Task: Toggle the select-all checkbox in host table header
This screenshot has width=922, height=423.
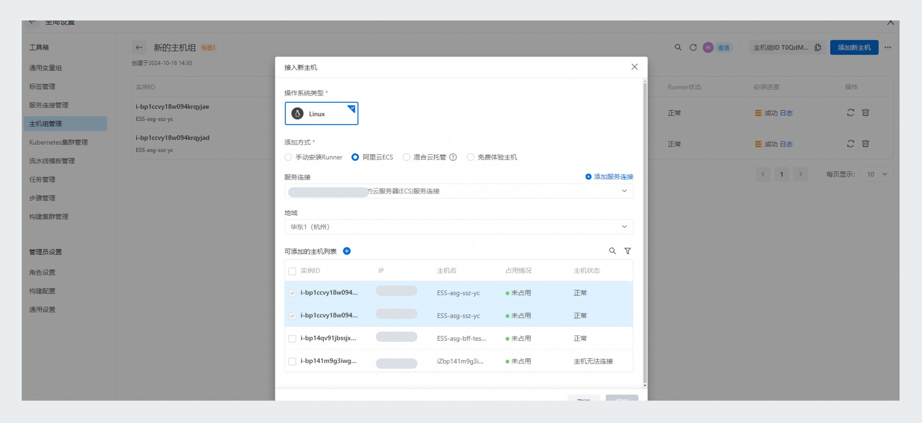Action: [x=292, y=271]
